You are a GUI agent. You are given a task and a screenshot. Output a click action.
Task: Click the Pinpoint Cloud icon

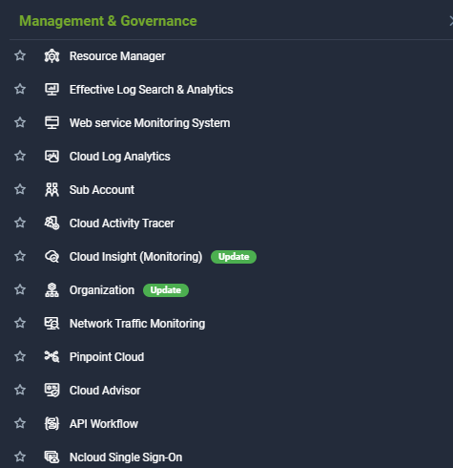coord(51,357)
